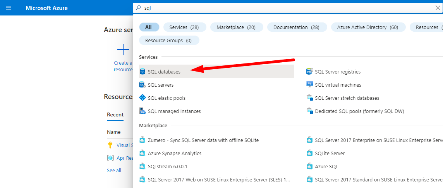443x188 pixels.
Task: Click the SQL servers icon
Action: [x=142, y=85]
